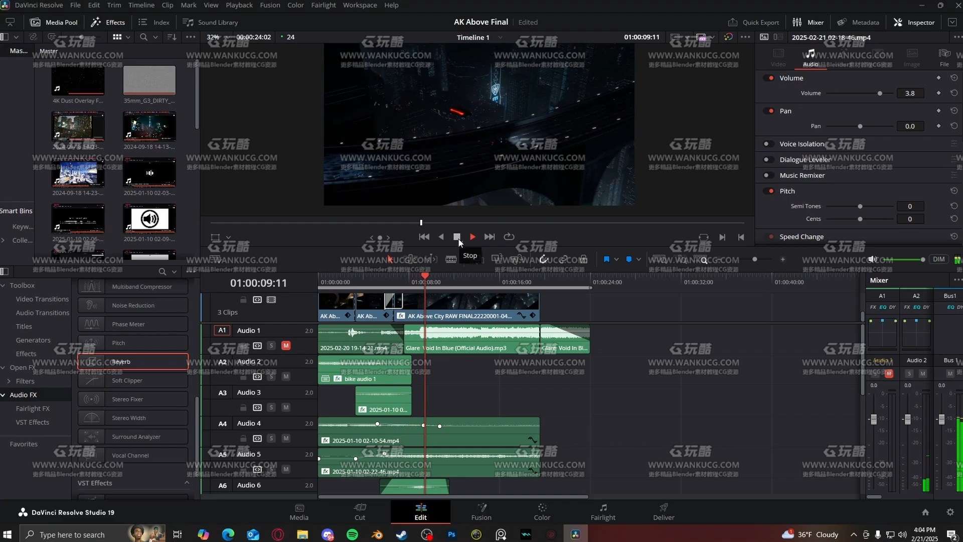Select the Reverb audio effect
Screen dimensions: 963x542
click(133, 362)
